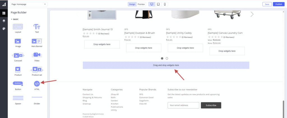
Task: Switch to Design mode tab
Action: (132, 4)
